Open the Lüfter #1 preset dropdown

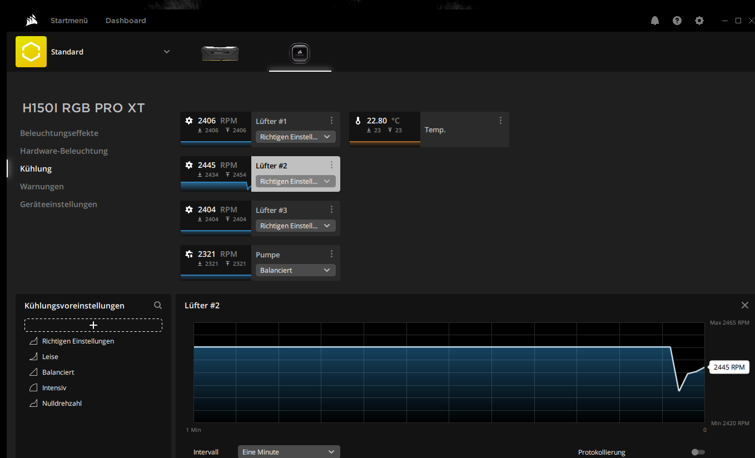tap(296, 137)
